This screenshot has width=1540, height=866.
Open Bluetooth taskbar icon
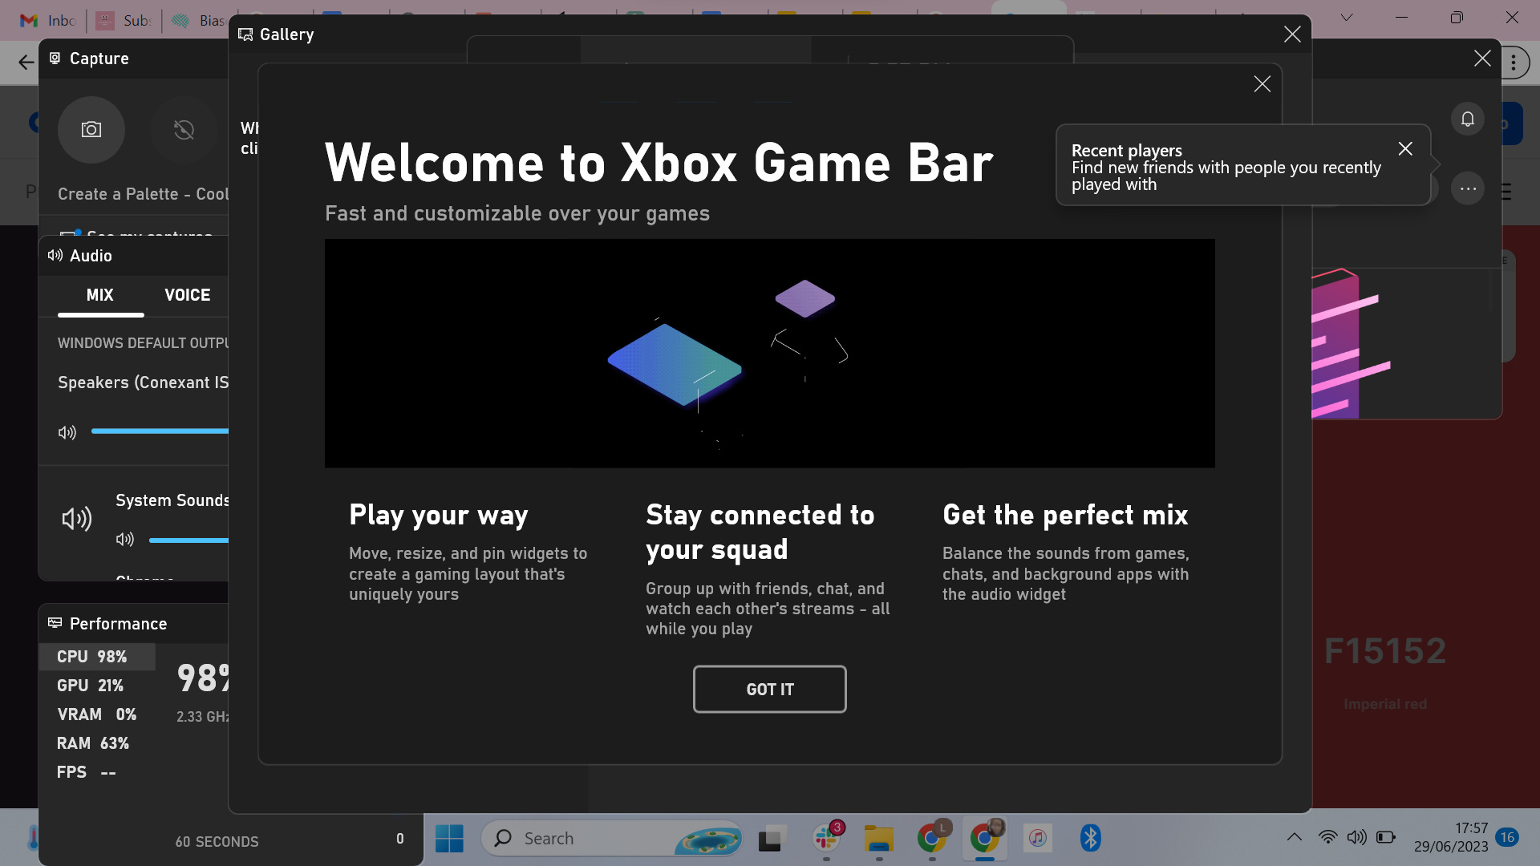click(x=1091, y=839)
